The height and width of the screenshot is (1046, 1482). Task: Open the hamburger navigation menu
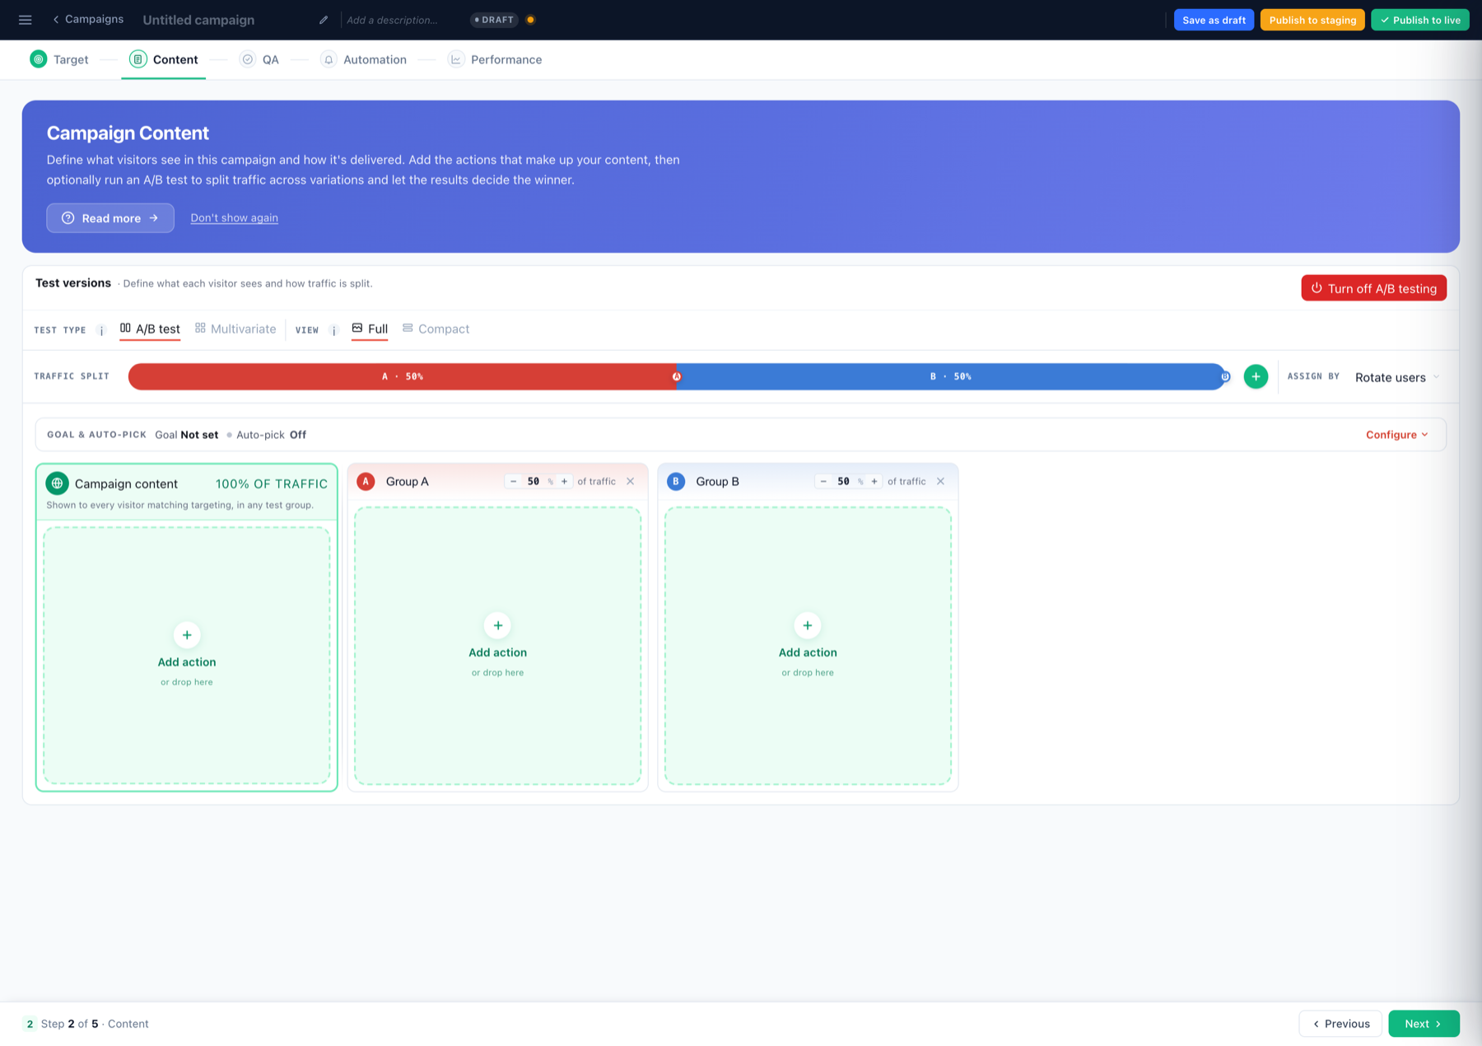pyautogui.click(x=26, y=20)
